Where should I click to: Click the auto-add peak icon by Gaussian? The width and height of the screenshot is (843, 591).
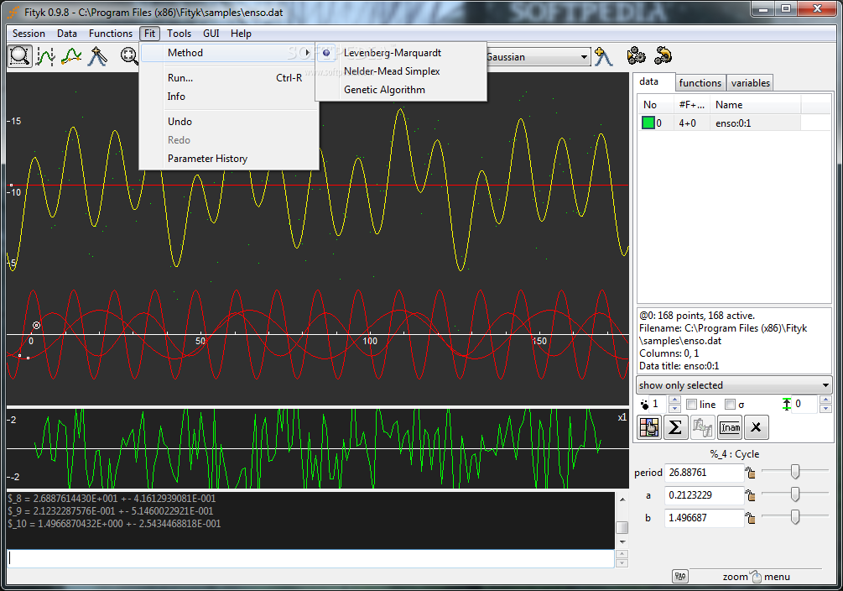click(x=604, y=56)
